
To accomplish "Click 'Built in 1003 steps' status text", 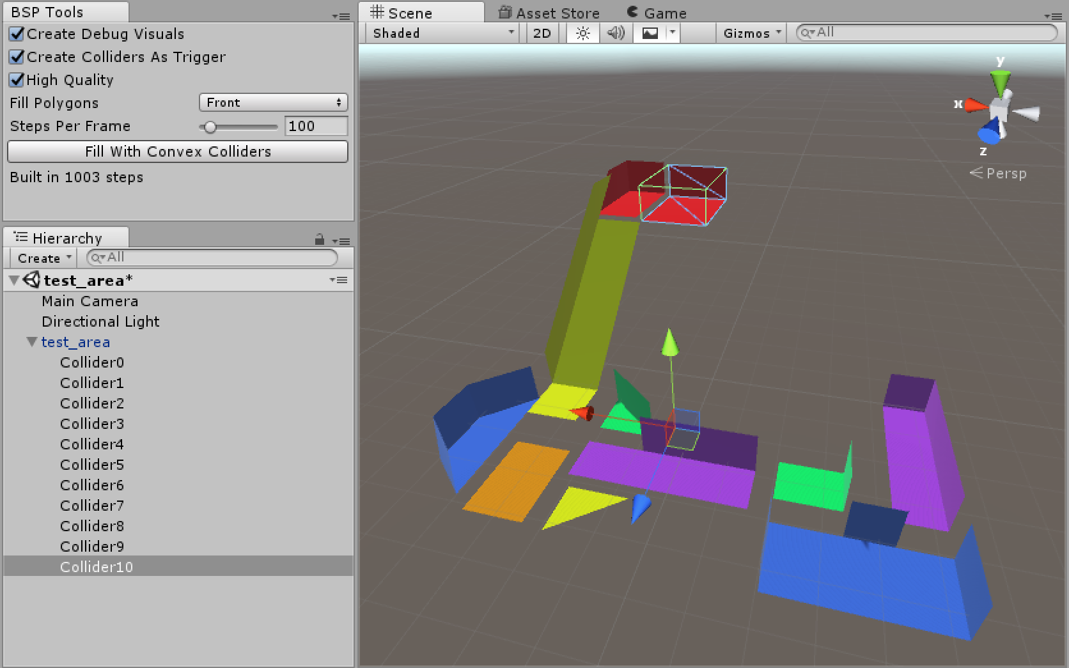I will (x=77, y=177).
